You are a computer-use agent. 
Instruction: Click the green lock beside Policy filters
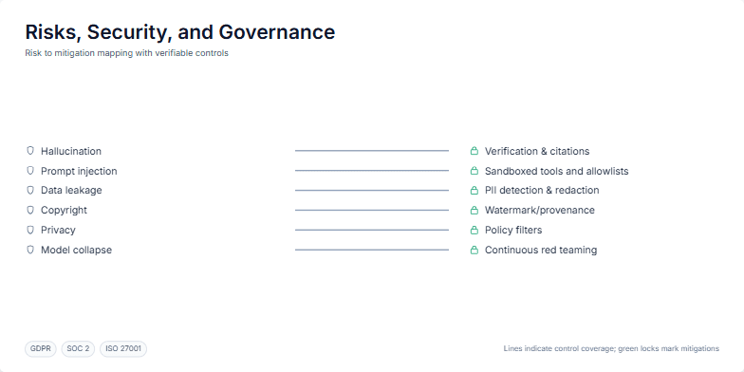(x=474, y=230)
